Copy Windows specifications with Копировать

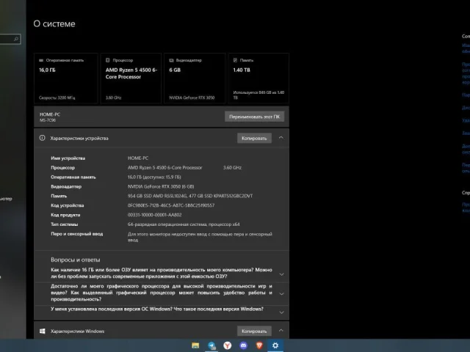pyautogui.click(x=254, y=331)
